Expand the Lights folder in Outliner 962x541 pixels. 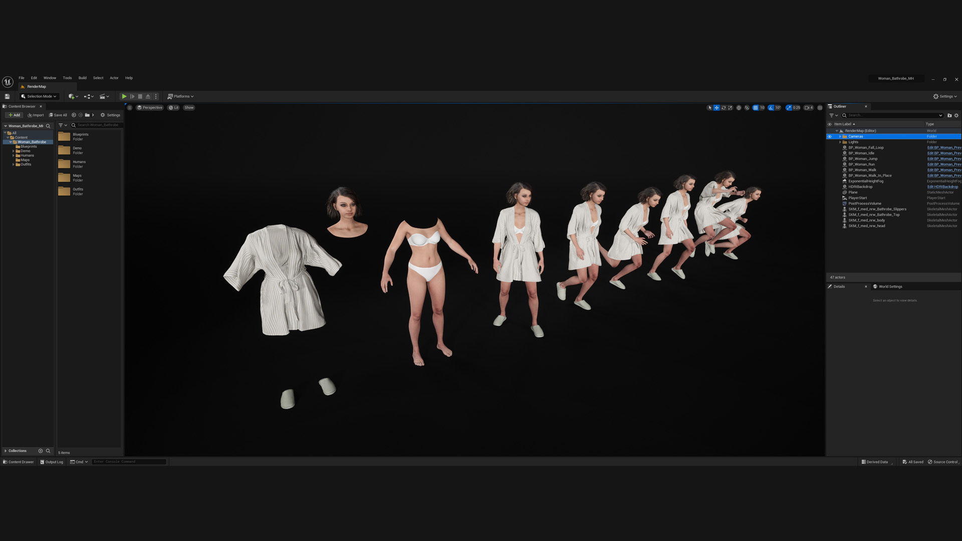pyautogui.click(x=840, y=142)
